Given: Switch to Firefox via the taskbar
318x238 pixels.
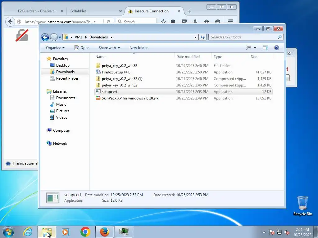Looking at the screenshot, I should 104,232.
